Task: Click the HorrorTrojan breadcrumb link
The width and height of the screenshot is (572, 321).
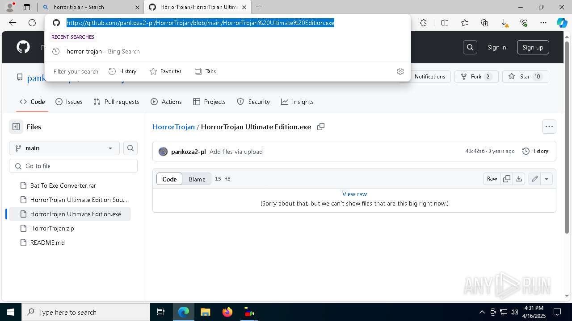Action: click(x=173, y=127)
